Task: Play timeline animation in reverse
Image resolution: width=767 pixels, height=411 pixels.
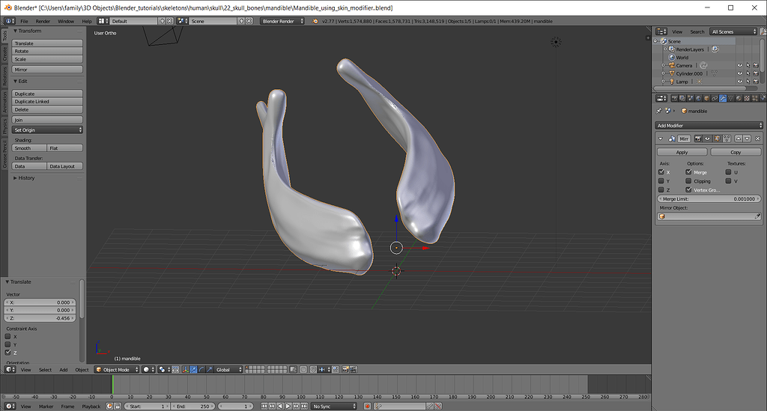Action: pos(280,406)
